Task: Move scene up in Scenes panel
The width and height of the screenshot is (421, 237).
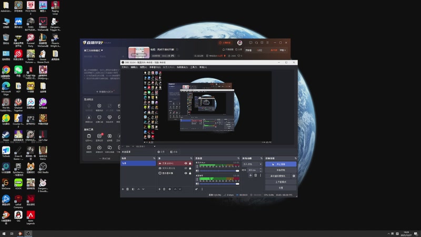Action: 138,189
